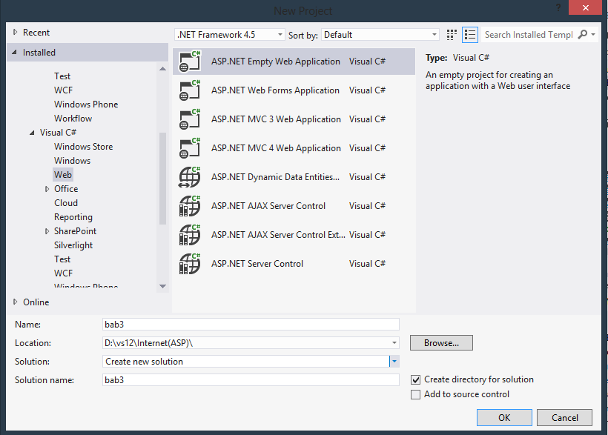This screenshot has height=435, width=608.
Task: Select ASP.NET MVC 4 Web Application template
Action: tap(294, 148)
